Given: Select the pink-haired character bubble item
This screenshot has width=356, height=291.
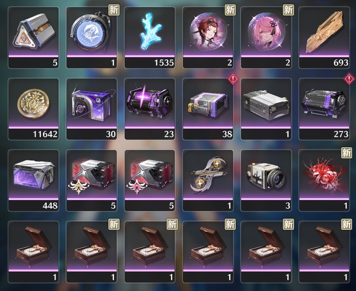Looking at the screenshot, I should tap(266, 38).
